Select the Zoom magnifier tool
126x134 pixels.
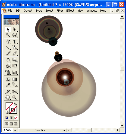click(x=15, y=97)
